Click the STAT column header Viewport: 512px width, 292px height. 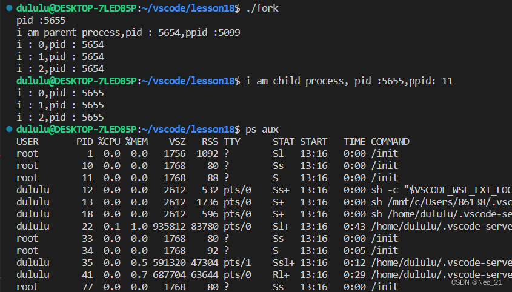click(x=284, y=141)
